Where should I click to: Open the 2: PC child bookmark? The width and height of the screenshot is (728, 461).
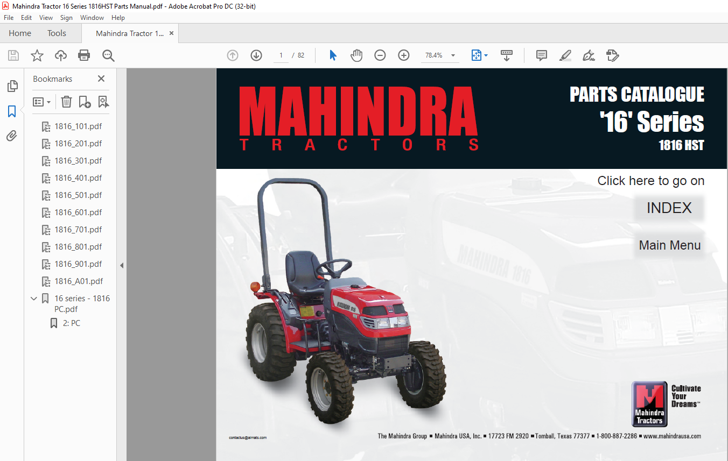click(72, 323)
